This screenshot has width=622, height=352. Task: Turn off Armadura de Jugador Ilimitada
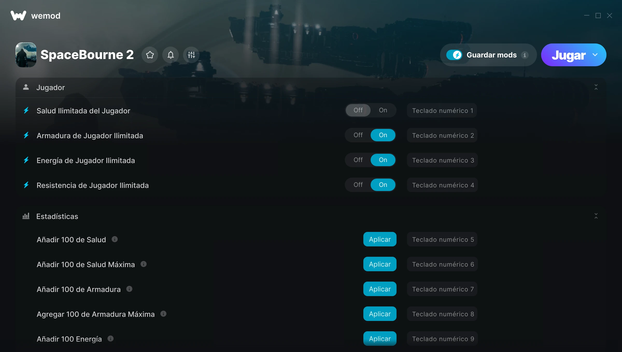(x=358, y=135)
